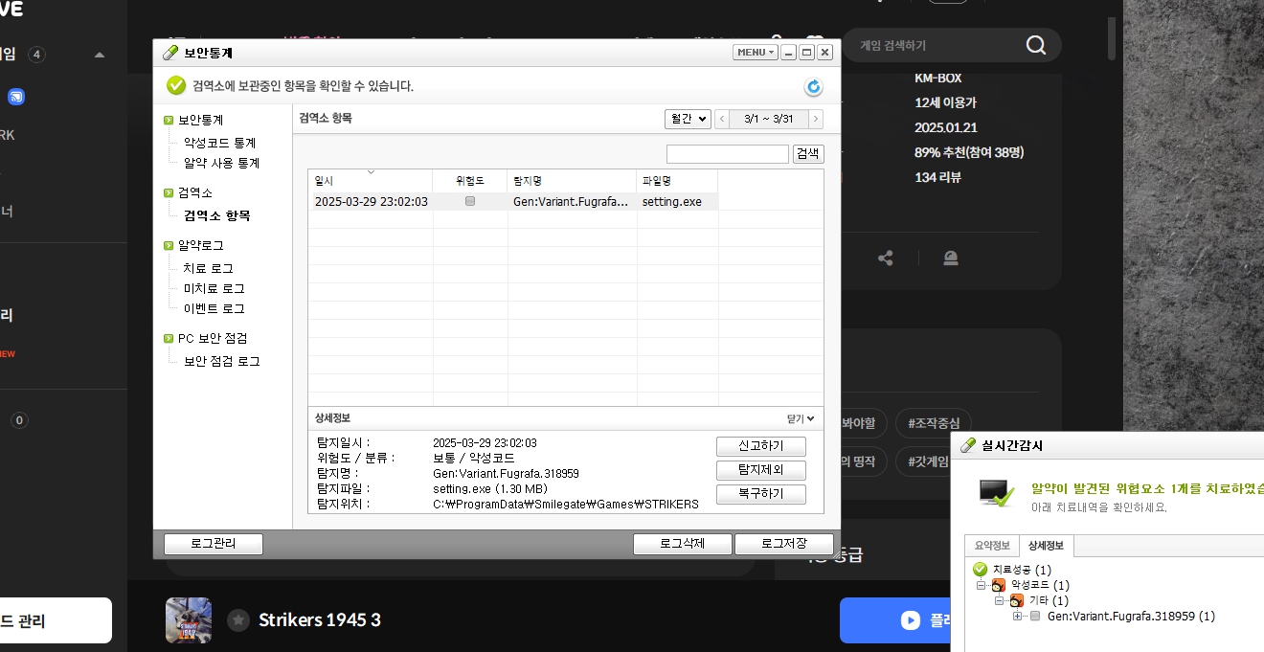Image resolution: width=1264 pixels, height=652 pixels.
Task: Go to next period using right arrow
Action: coord(815,119)
